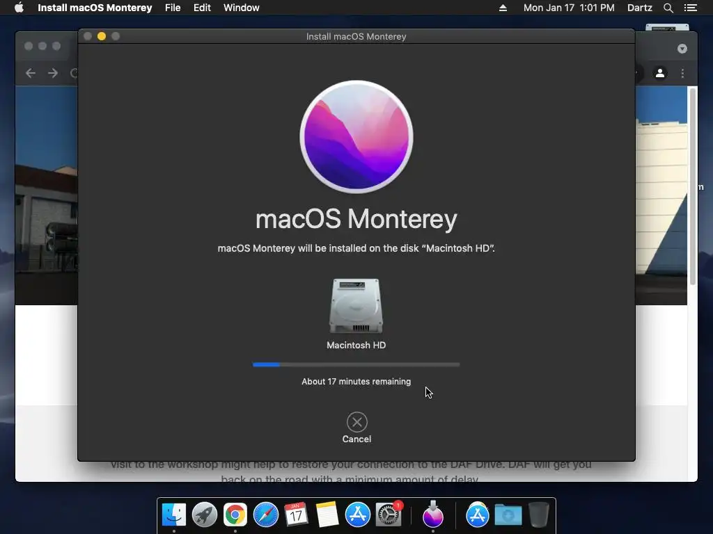Image resolution: width=713 pixels, height=534 pixels.
Task: Open the File menu
Action: click(x=173, y=8)
